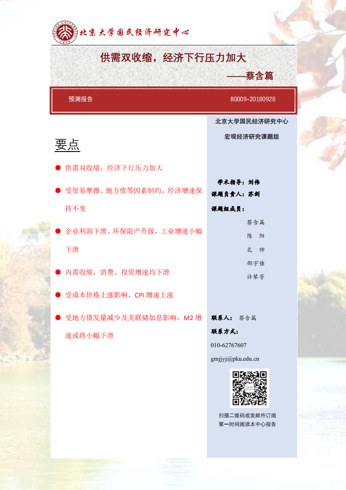Screen dimensions: 346x490
Task: Click bullet about 受地方债发量减少及美联储加息影响
Action: point(134,327)
